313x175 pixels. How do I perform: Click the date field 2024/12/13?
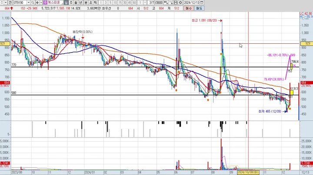tap(191, 3)
